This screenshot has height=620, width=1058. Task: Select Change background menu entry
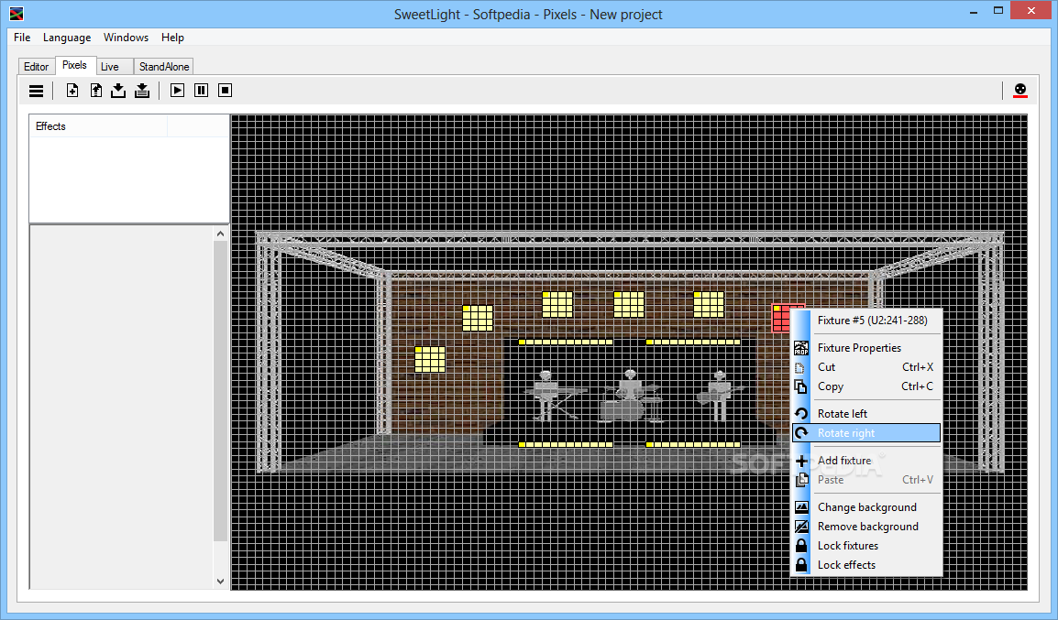click(x=866, y=506)
